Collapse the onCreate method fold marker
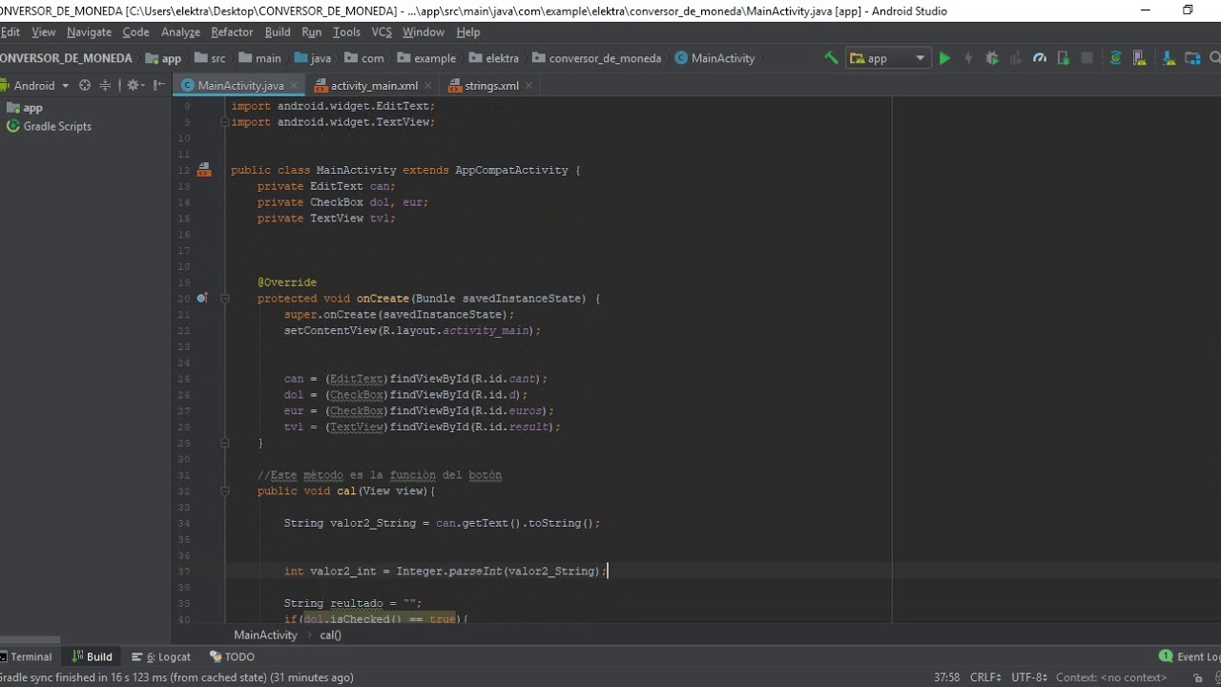The height and width of the screenshot is (687, 1221). click(x=225, y=299)
